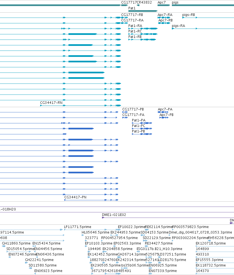
Task: Open the Pat1-PB protein label
Action: pyautogui.click(x=138, y=131)
